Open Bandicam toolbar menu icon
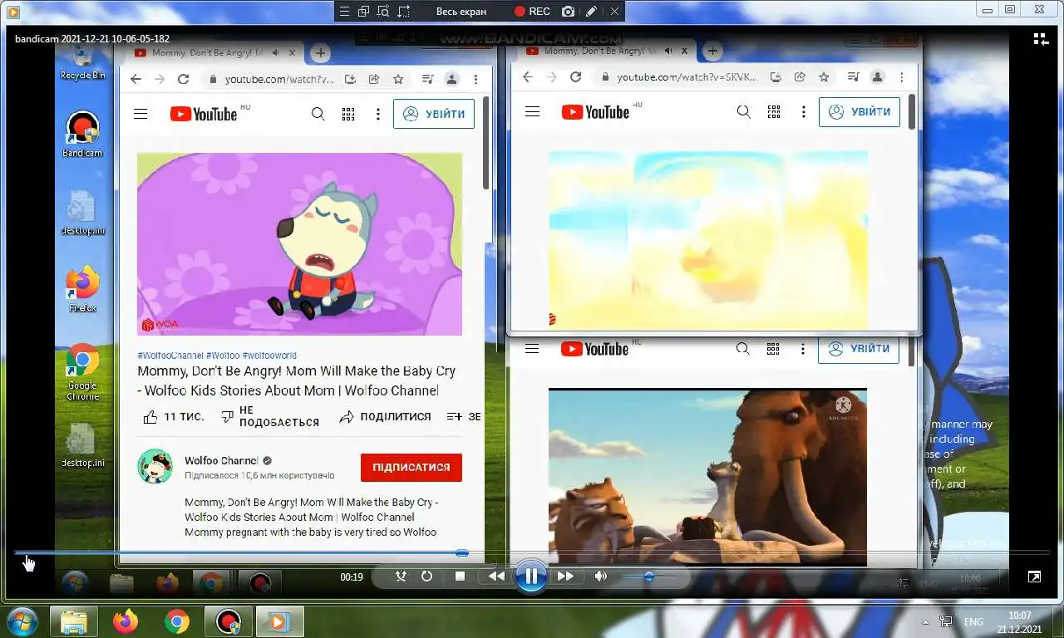 pos(345,12)
